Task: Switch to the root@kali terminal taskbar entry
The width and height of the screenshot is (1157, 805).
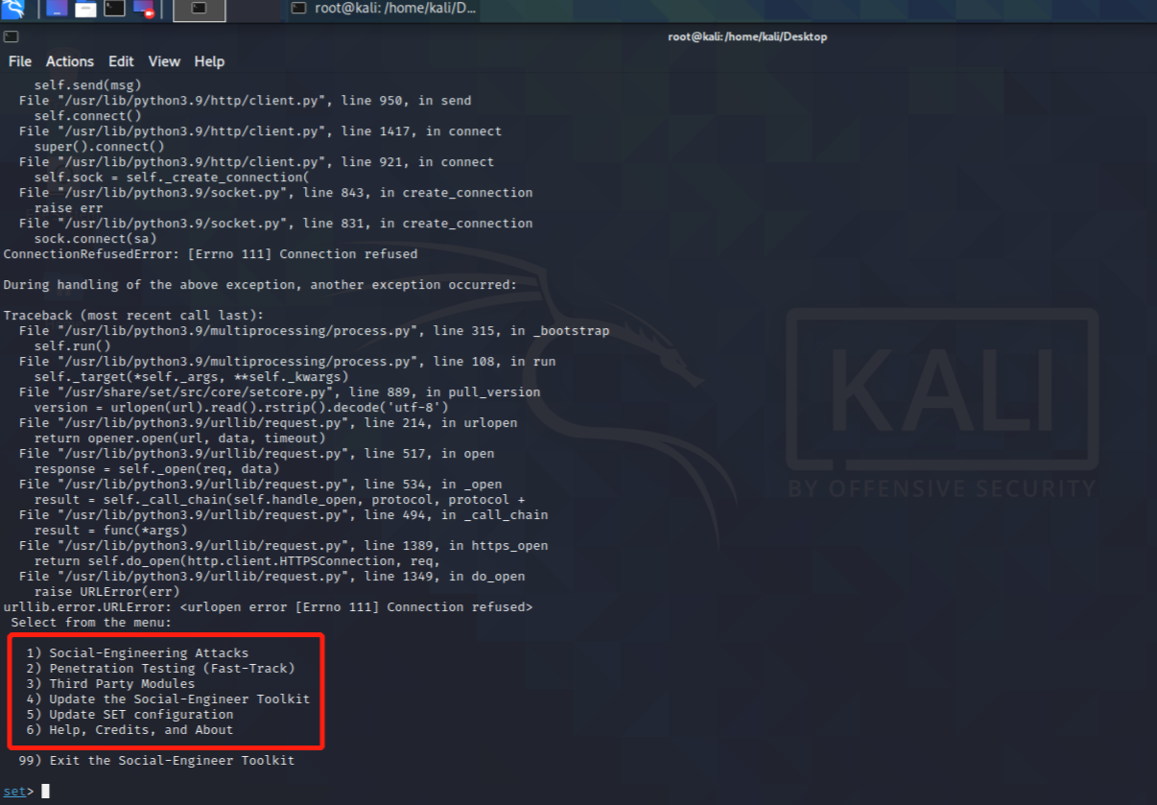Action: click(x=384, y=9)
